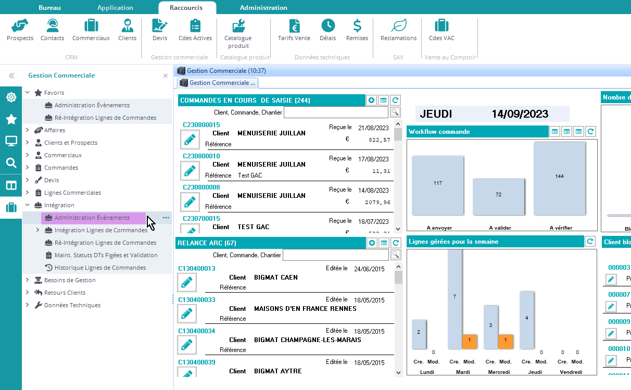
Task: Open Devis in the ribbon
Action: 160,26
